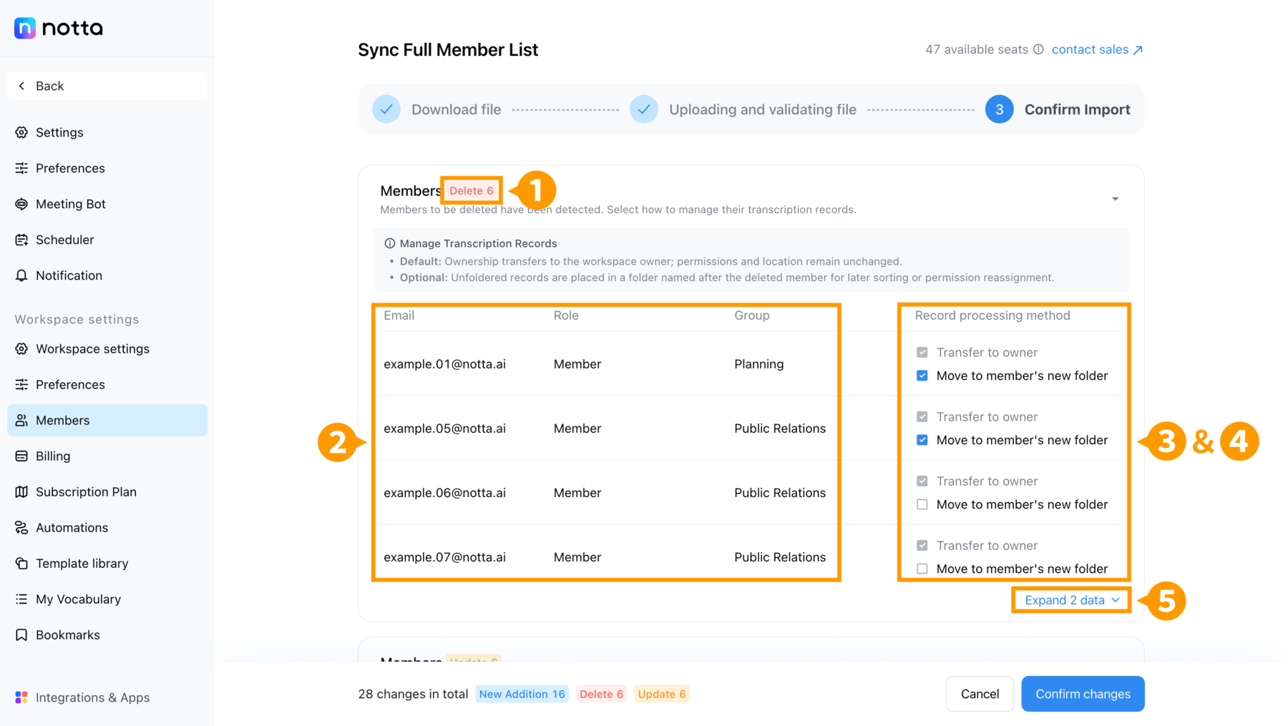The height and width of the screenshot is (726, 1288).
Task: Click the Delete 6 tag in footer
Action: click(x=601, y=694)
